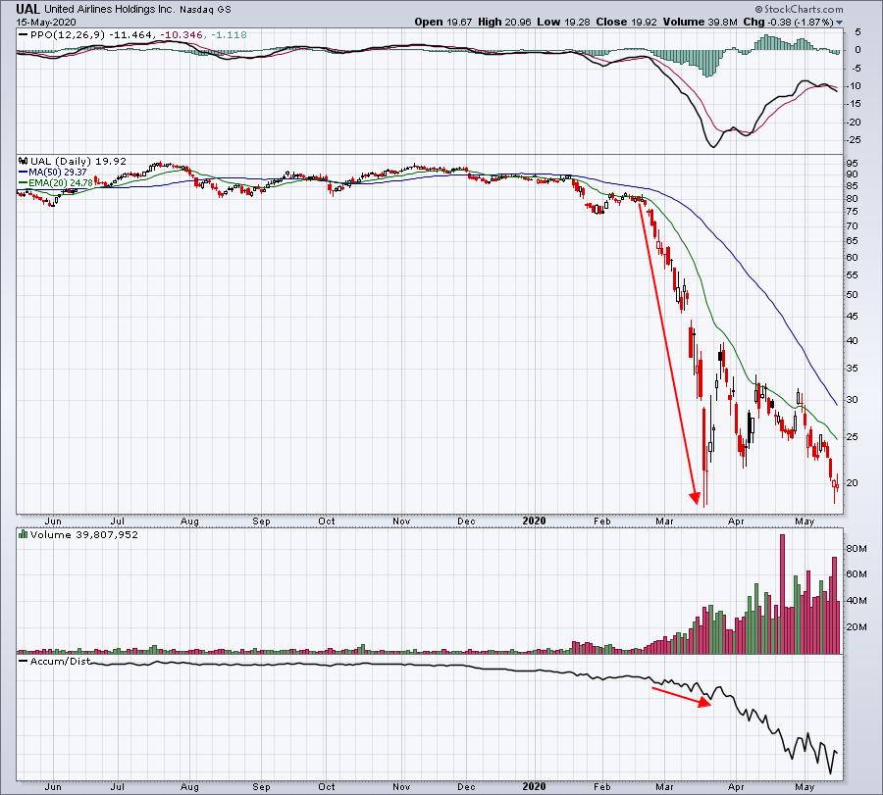
Task: Click the 80M label on the volume axis
Action: pyautogui.click(x=857, y=547)
